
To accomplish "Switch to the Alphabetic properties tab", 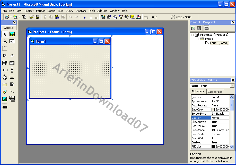I will (198, 91).
